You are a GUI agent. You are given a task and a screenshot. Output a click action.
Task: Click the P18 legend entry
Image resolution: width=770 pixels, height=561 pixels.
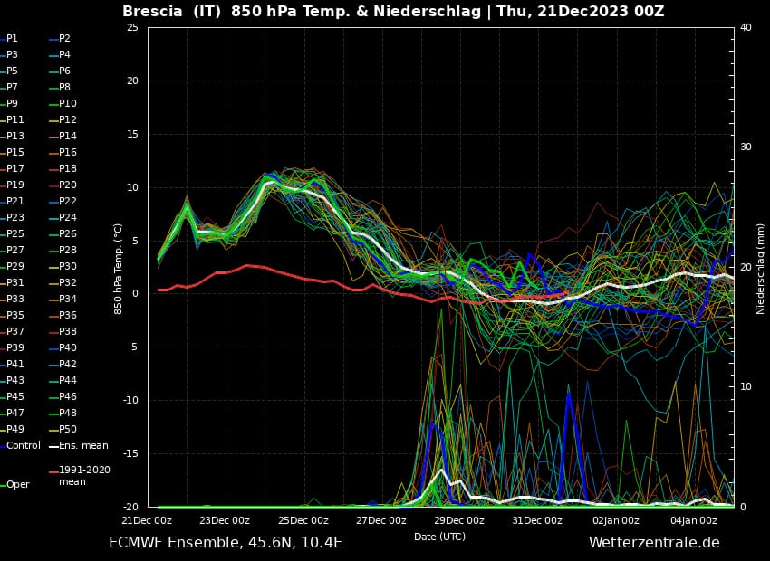67,169
